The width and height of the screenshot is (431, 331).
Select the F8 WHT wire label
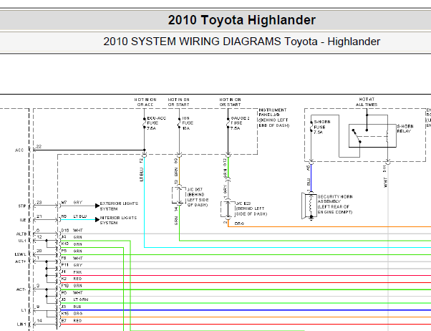[x=72, y=258]
